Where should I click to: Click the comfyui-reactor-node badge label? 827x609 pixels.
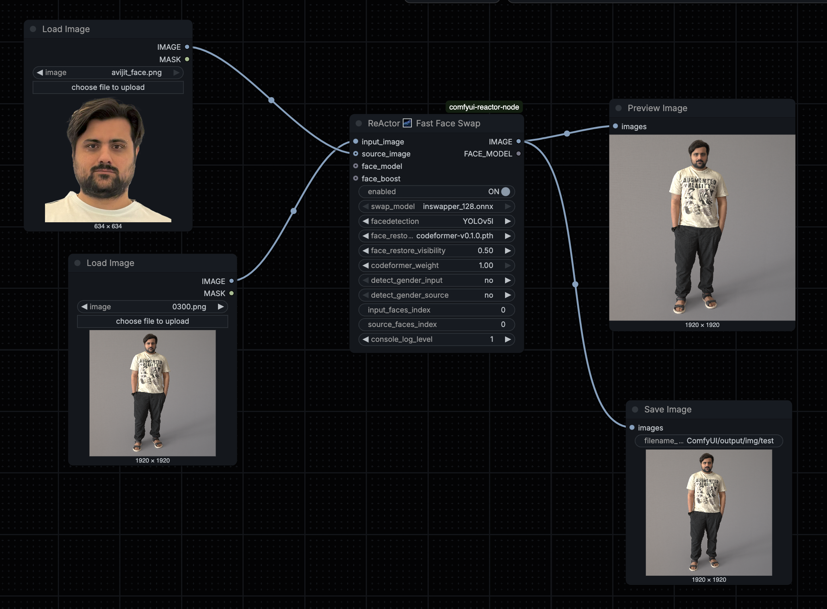[484, 107]
